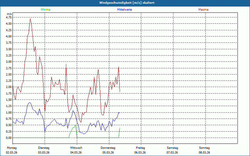250x156 pixels.
Task: Click the red maxima peak on Monday
Action: 30,19
